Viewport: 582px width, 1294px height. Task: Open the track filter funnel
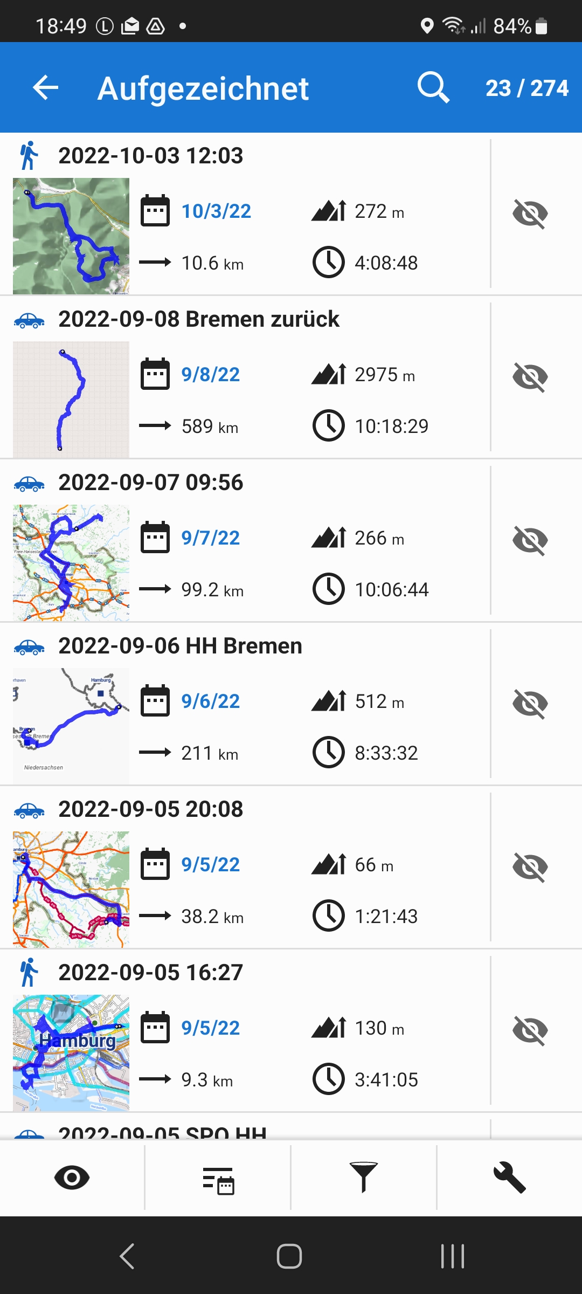[x=364, y=1178]
